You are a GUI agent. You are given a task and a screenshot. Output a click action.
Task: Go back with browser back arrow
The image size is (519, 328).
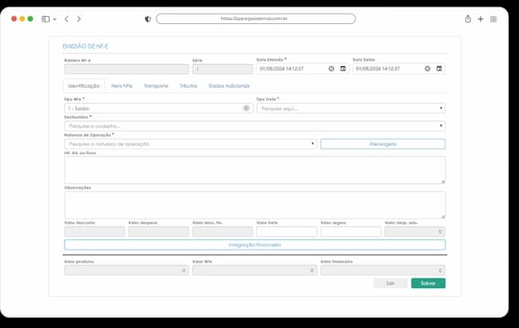tap(66, 19)
